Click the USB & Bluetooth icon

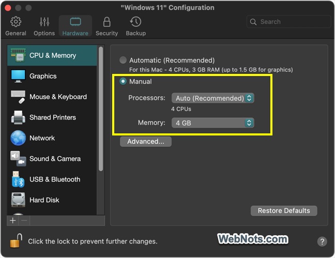[x=18, y=179]
